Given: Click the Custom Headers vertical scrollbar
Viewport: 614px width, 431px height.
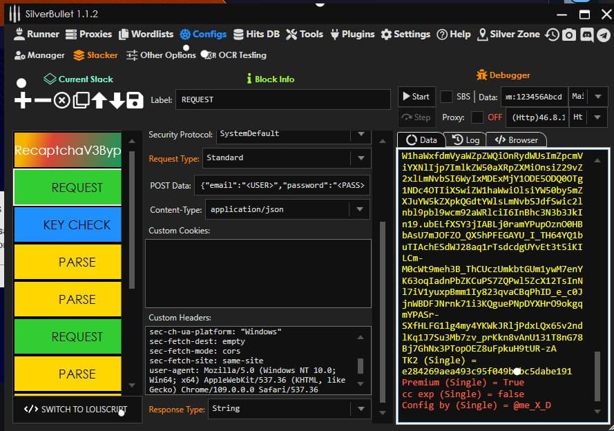Looking at the screenshot, I should 360,365.
